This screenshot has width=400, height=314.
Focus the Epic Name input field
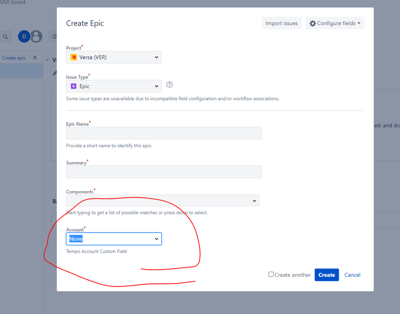(164, 133)
